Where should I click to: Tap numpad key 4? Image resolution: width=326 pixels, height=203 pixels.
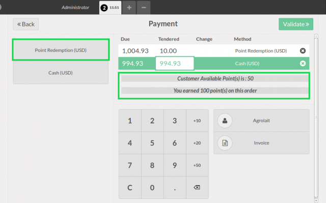[x=130, y=143]
